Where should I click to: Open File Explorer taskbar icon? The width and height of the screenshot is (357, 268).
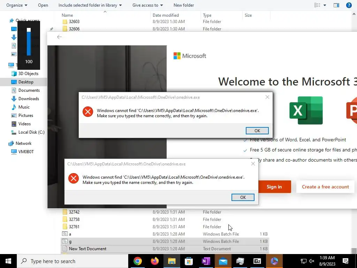[x=172, y=261]
